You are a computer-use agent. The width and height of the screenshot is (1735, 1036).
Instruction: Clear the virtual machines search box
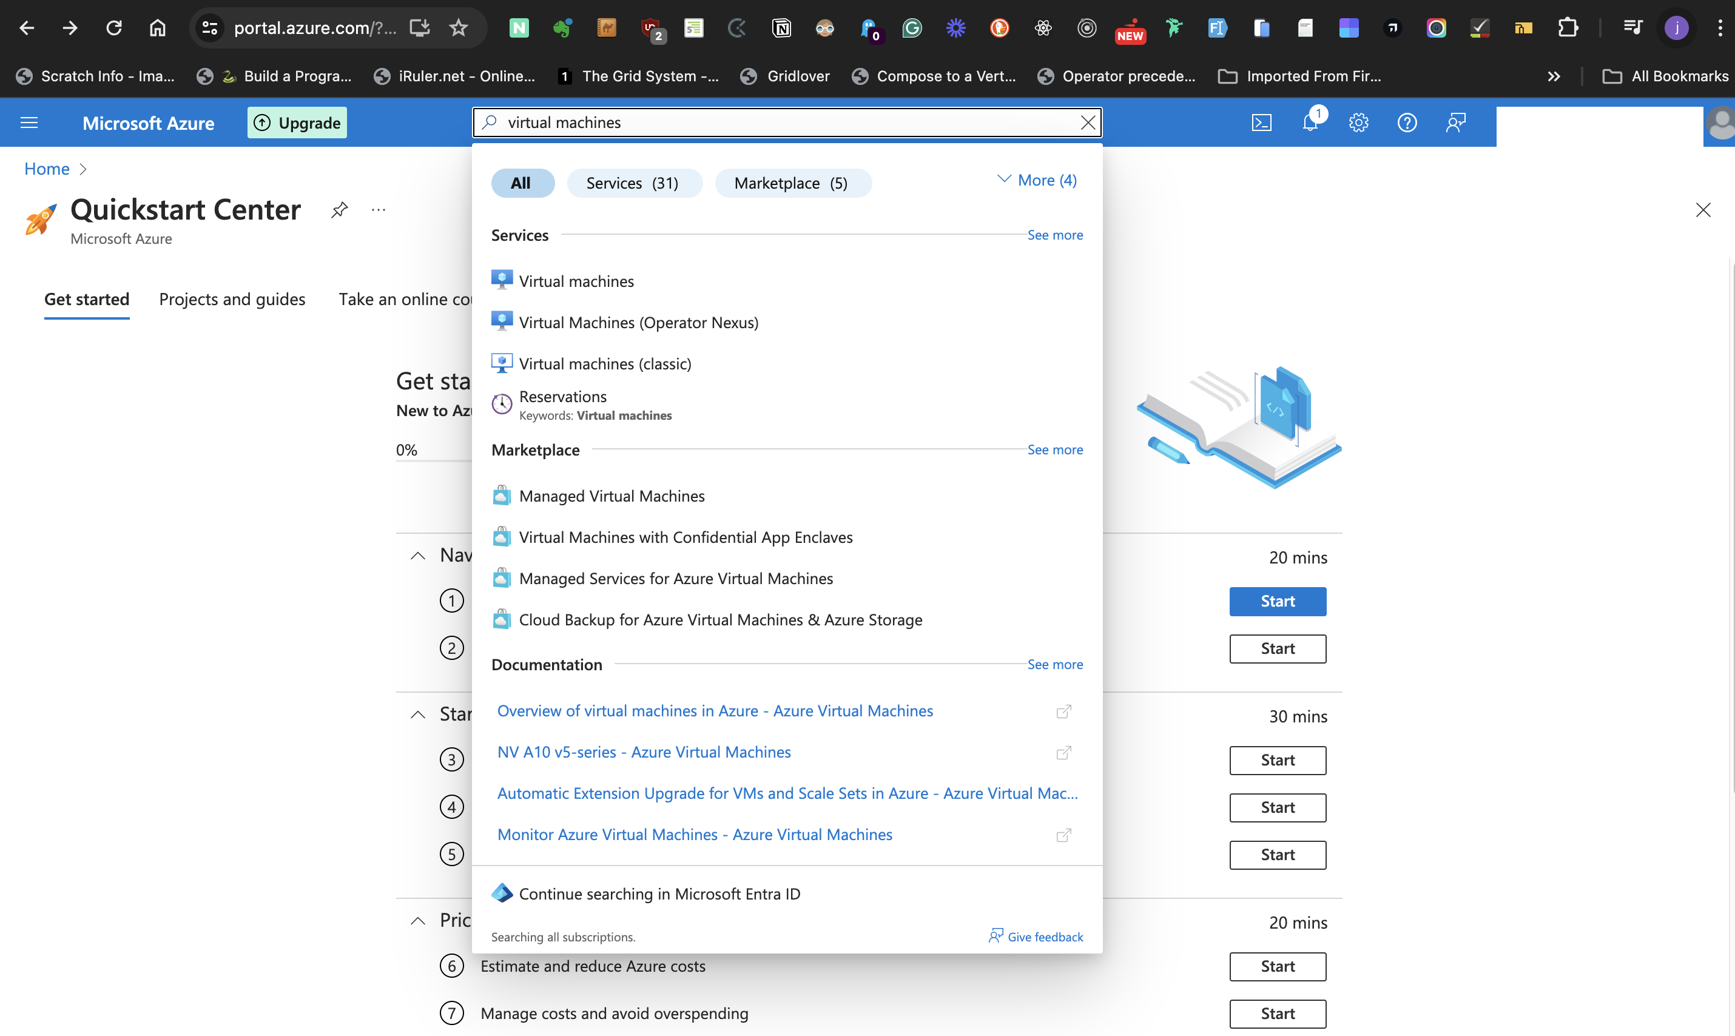pos(1088,122)
